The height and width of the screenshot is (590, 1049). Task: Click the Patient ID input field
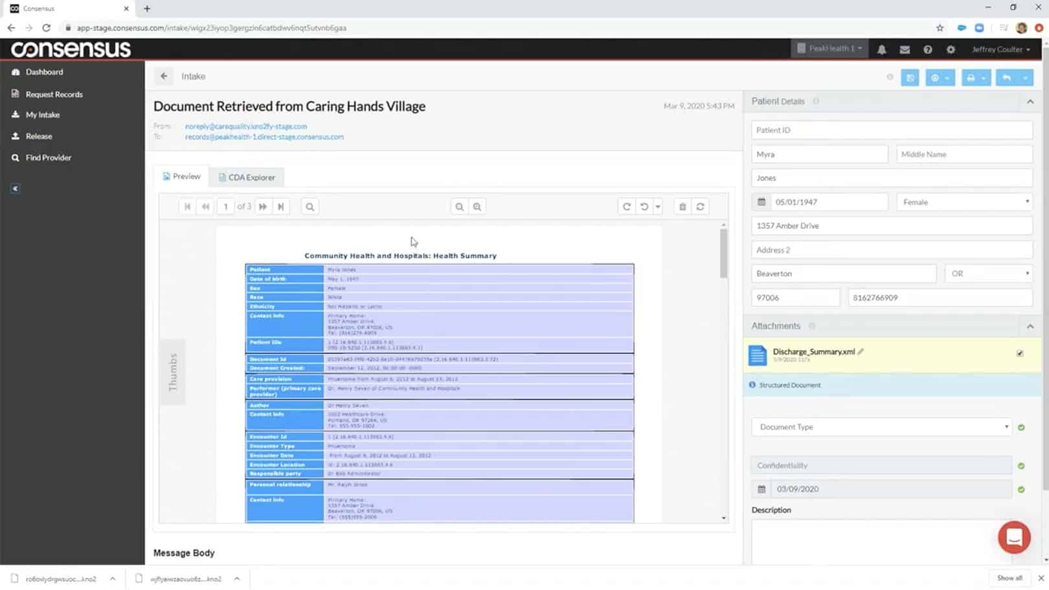pyautogui.click(x=891, y=130)
